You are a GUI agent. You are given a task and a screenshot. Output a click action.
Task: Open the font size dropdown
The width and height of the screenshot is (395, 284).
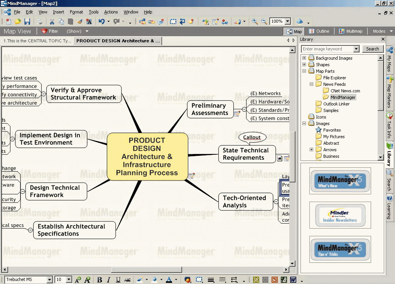pos(69,279)
